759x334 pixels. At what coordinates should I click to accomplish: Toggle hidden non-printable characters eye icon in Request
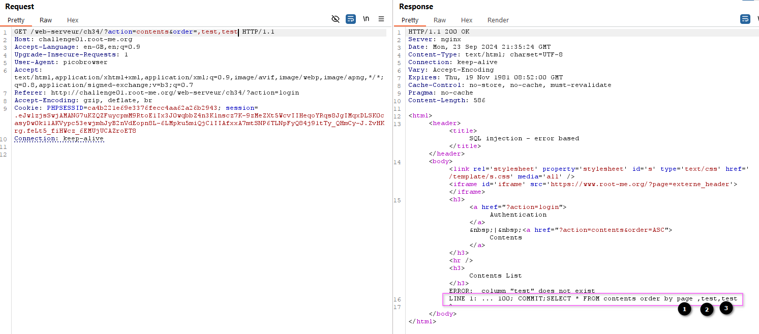coord(336,19)
